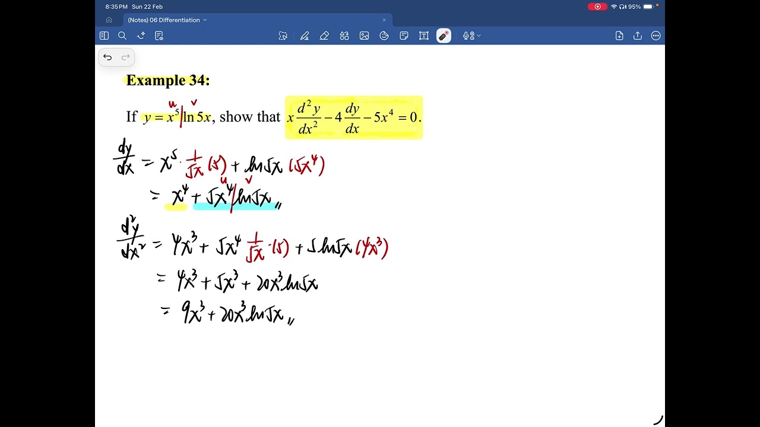Toggle the page thumbnails sidebar
Image resolution: width=760 pixels, height=427 pixels.
[104, 36]
